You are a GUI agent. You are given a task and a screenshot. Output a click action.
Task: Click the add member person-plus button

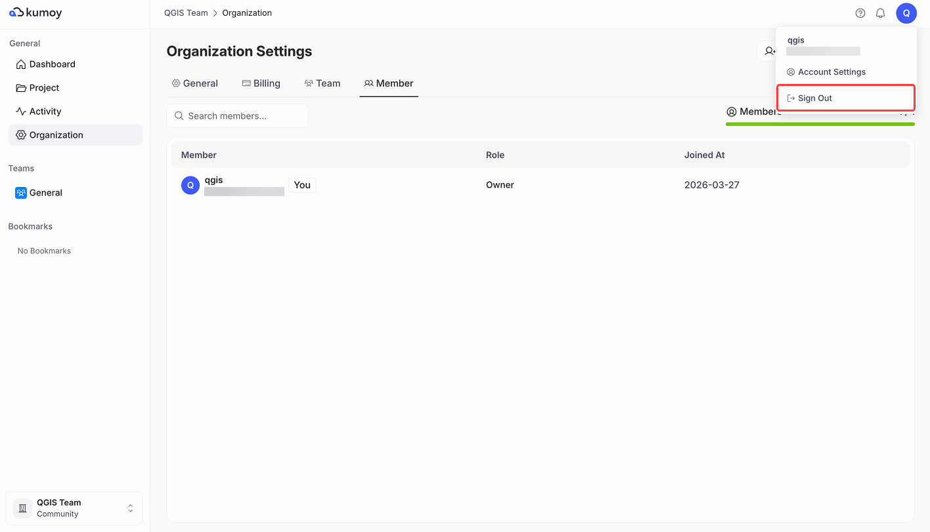767,51
